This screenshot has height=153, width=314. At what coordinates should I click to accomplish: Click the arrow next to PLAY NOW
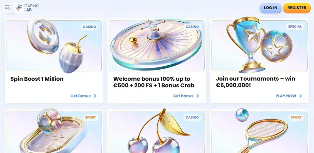[301, 96]
